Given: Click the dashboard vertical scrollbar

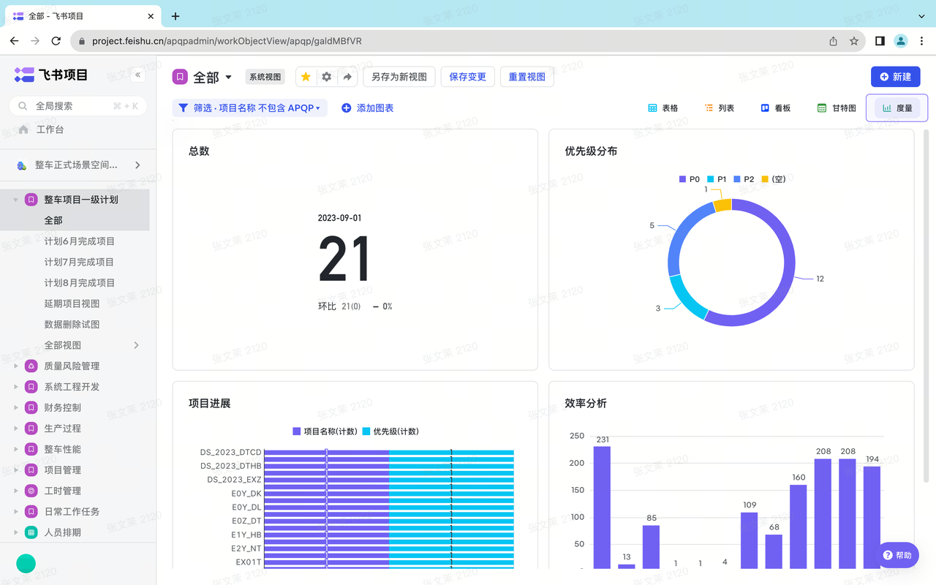Looking at the screenshot, I should click(927, 307).
